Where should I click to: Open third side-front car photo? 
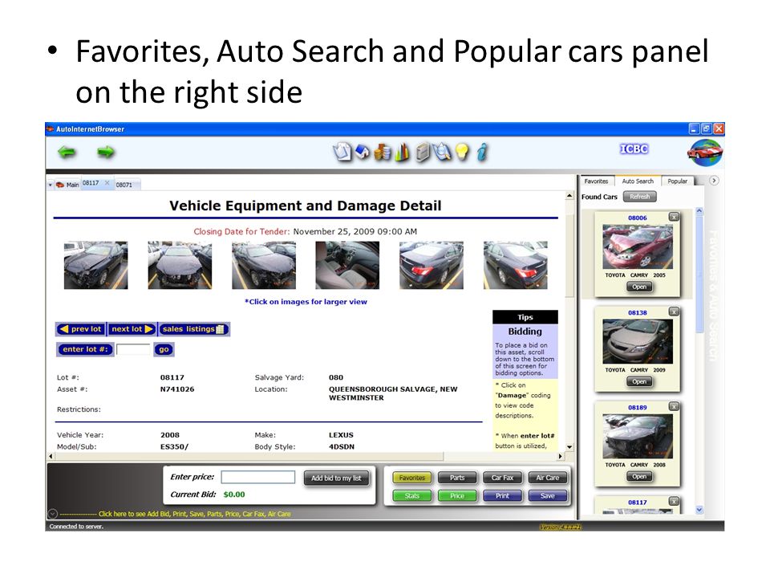pyautogui.click(x=264, y=265)
